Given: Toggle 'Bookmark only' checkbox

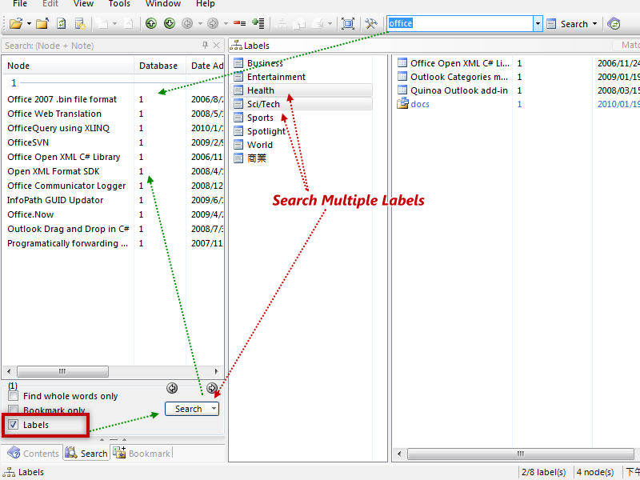Looking at the screenshot, I should (14, 410).
